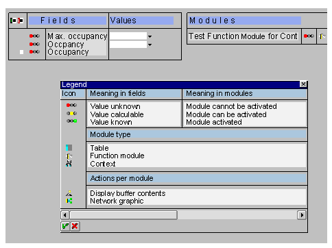Click the Legend scrollbar right arrow

(302, 215)
